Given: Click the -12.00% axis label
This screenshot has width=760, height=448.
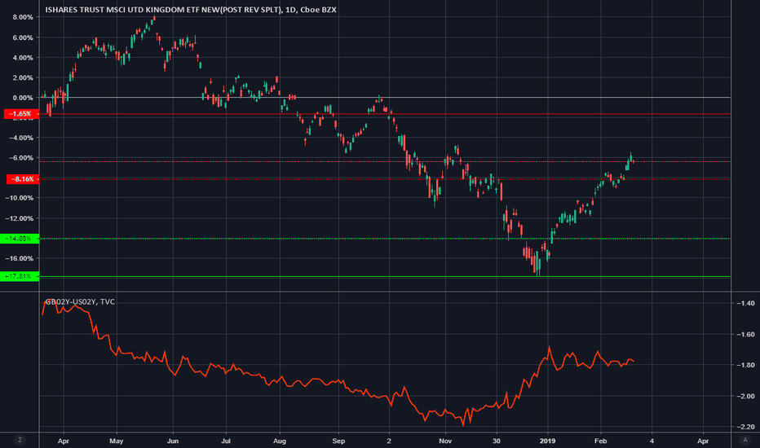Looking at the screenshot, I should tap(20, 218).
